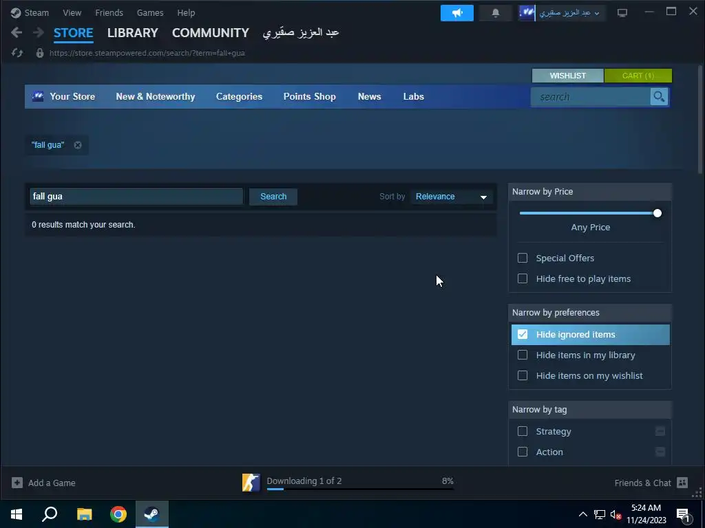Screen dimensions: 705x528
Task: Click the back navigation arrow
Action: pyautogui.click(x=17, y=32)
